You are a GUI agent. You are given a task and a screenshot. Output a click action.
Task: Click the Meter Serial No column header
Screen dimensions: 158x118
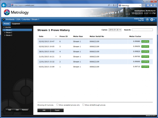[x=97, y=36]
